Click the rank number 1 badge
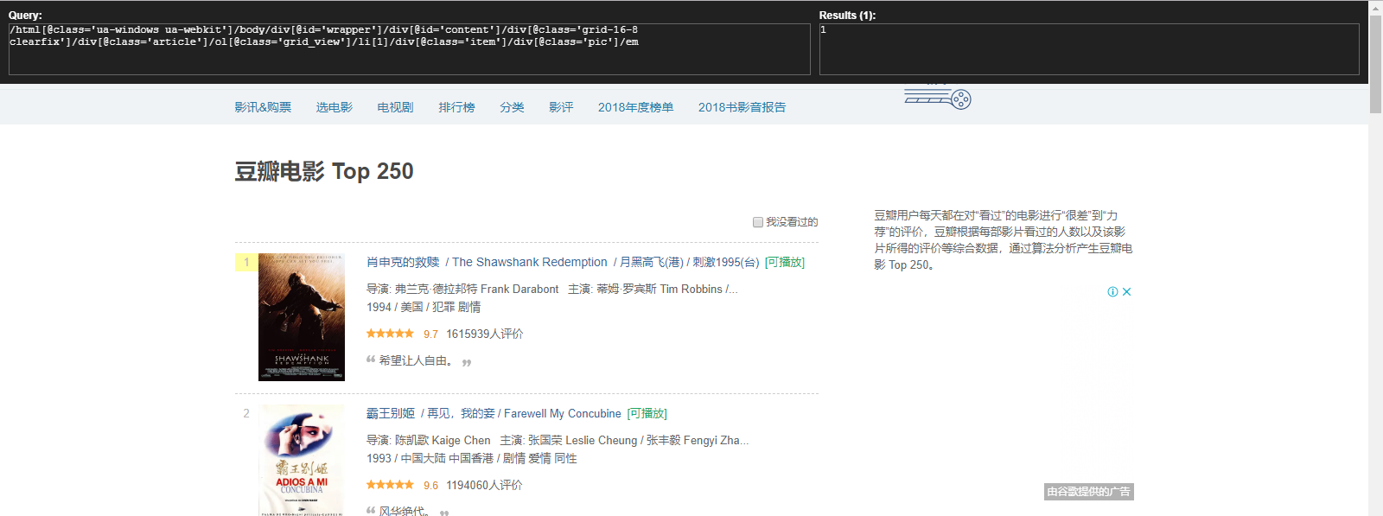The width and height of the screenshot is (1383, 516). 246,262
